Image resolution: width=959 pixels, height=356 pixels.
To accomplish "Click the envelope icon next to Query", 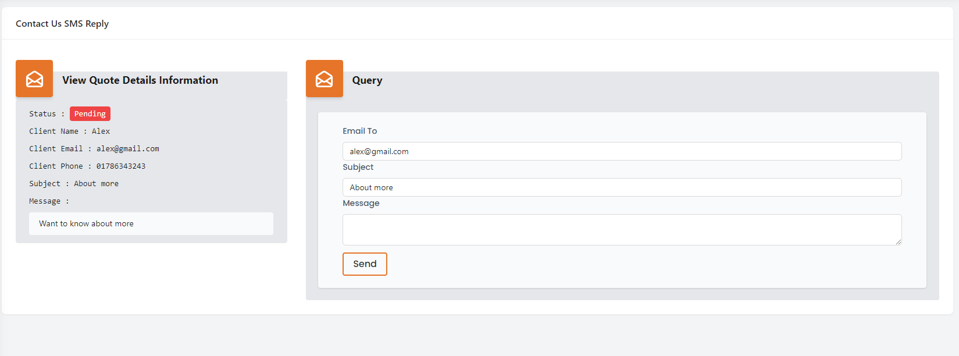I will (x=325, y=79).
